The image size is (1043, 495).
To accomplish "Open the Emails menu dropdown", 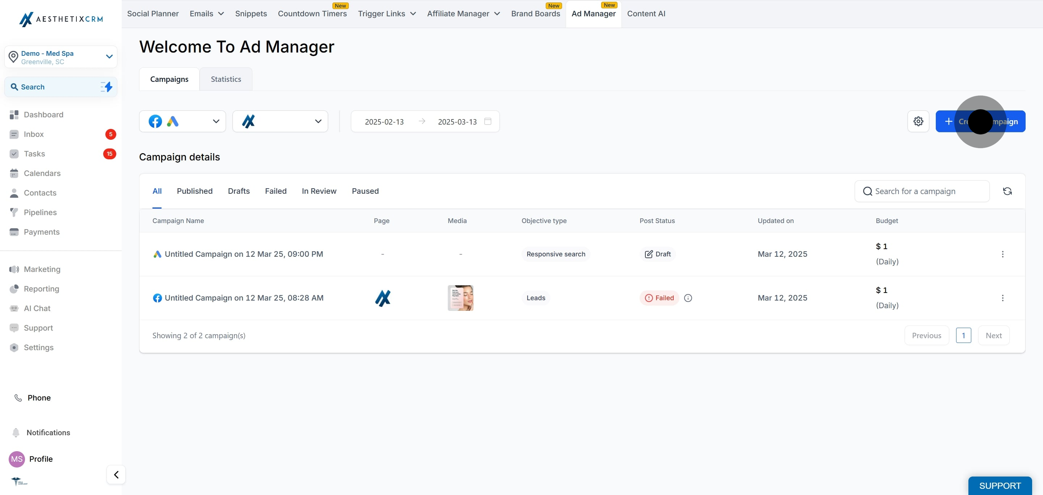I will point(206,14).
